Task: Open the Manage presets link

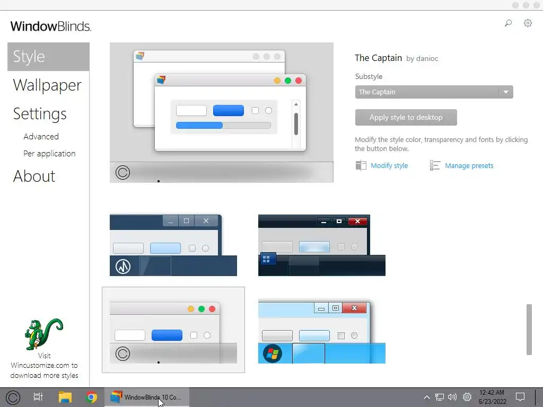Action: click(469, 166)
